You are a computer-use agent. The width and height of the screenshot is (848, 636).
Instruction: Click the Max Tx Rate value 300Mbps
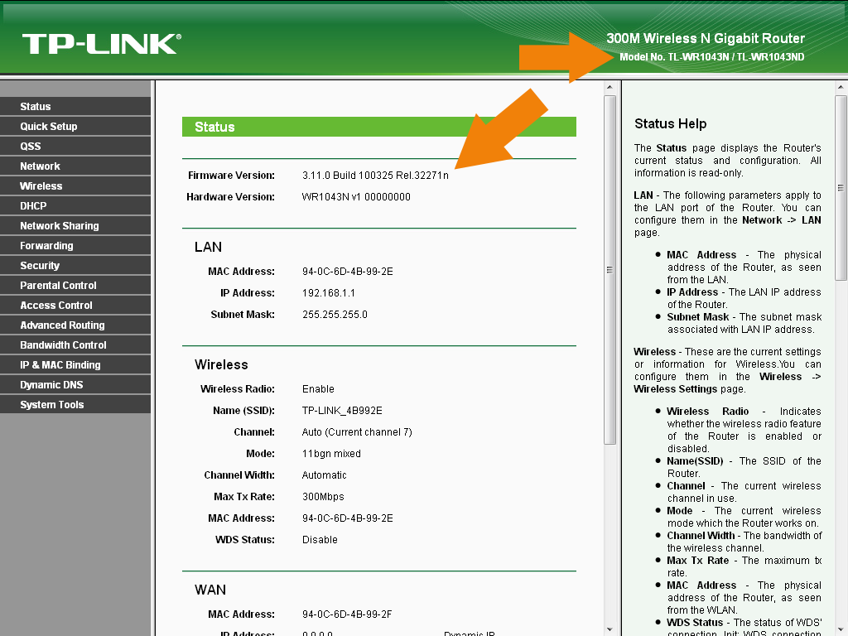(323, 497)
